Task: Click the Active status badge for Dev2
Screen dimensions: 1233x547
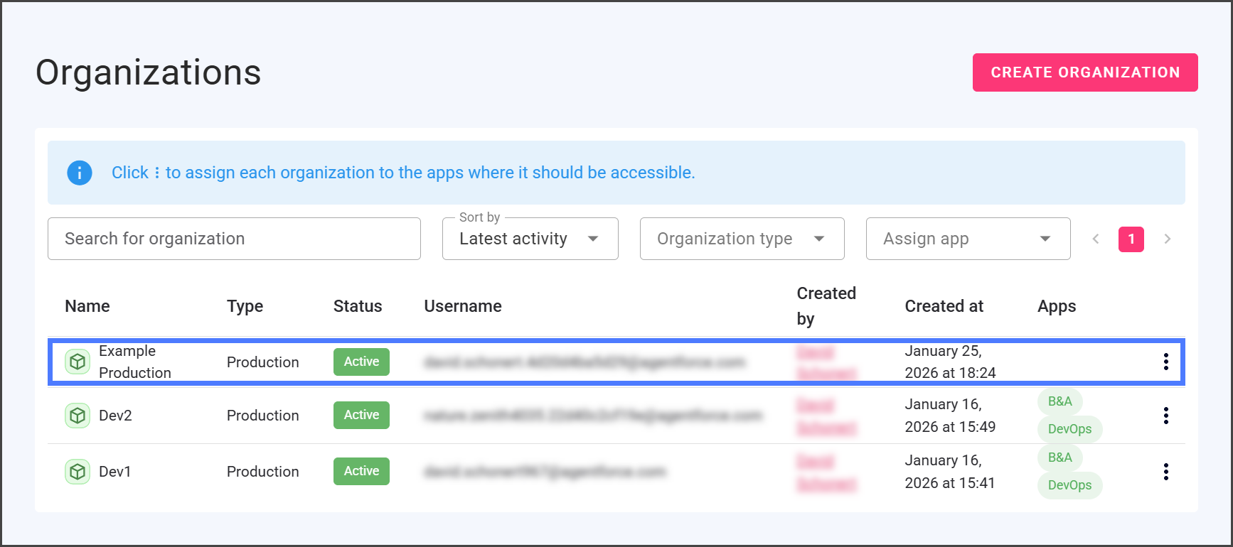Action: coord(361,415)
